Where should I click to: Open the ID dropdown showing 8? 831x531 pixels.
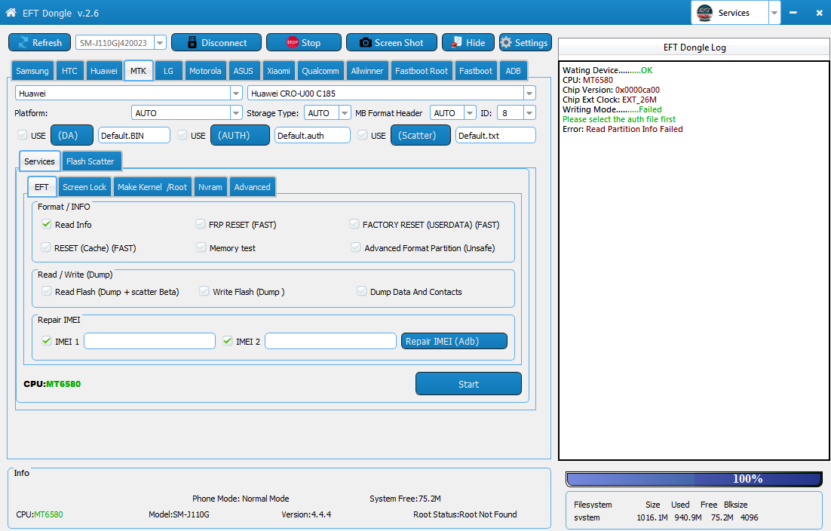(529, 113)
